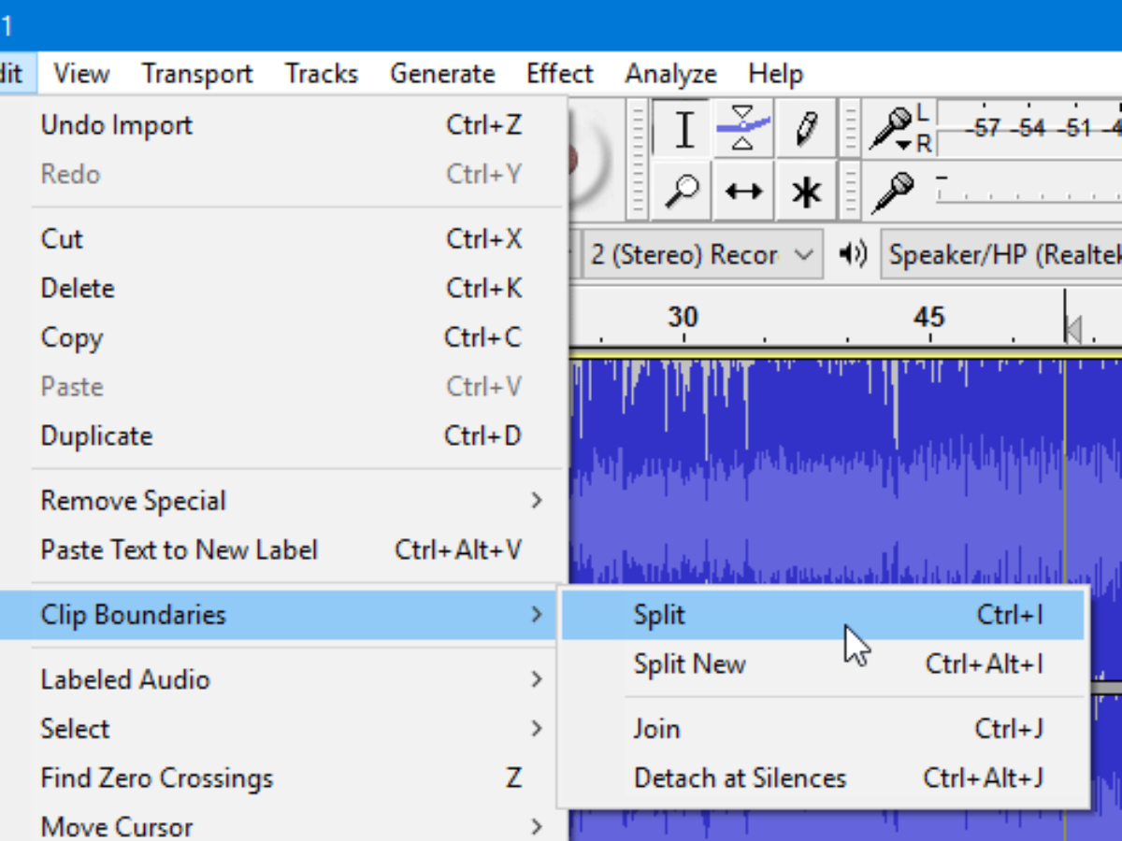
Task: Select the Envelope tool
Action: tap(743, 129)
